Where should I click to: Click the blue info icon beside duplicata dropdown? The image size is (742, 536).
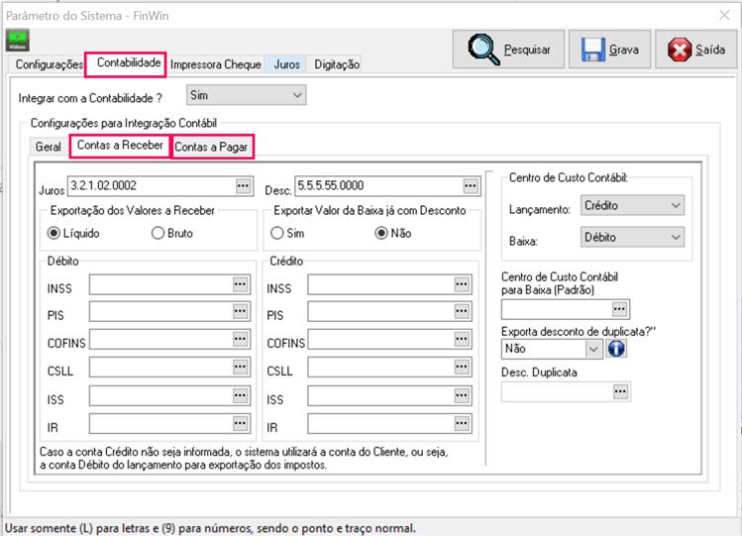click(x=616, y=349)
